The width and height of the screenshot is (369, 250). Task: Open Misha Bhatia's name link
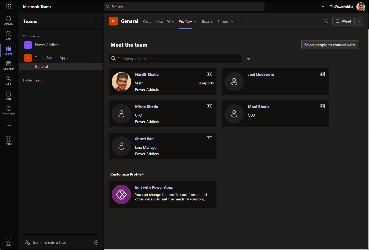click(146, 107)
